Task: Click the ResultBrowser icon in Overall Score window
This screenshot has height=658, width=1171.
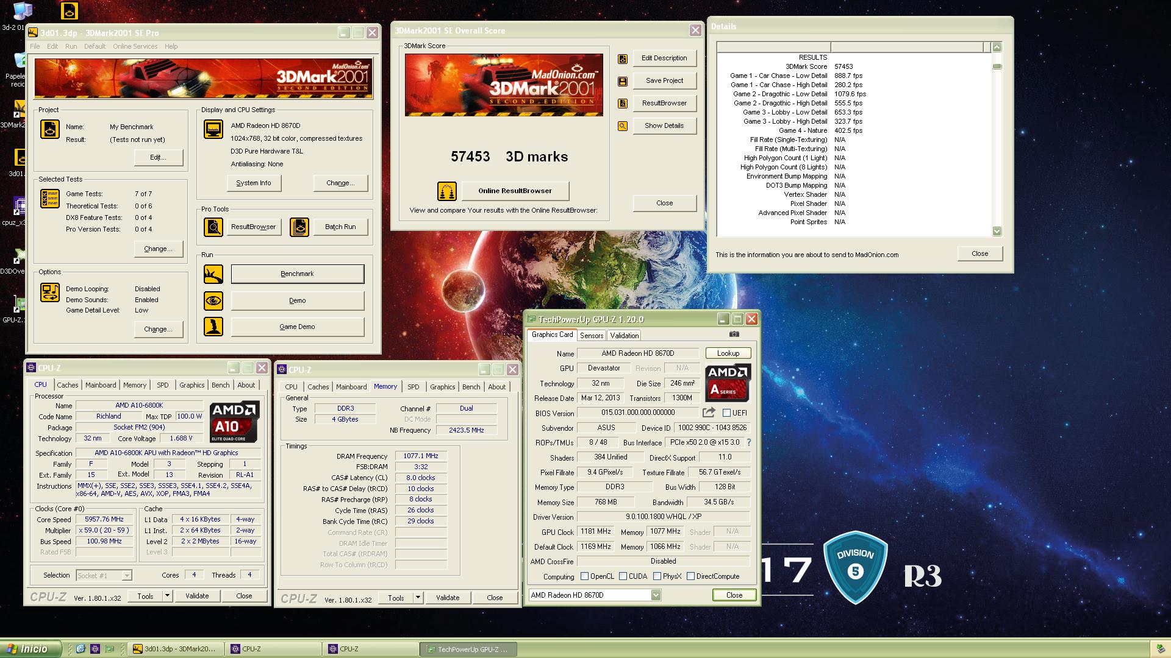Action: click(x=623, y=104)
